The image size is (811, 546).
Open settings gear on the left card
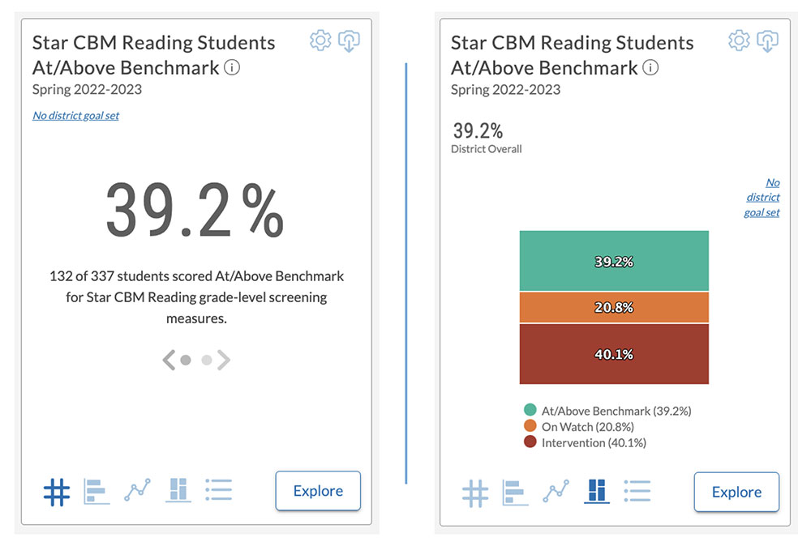(x=320, y=40)
